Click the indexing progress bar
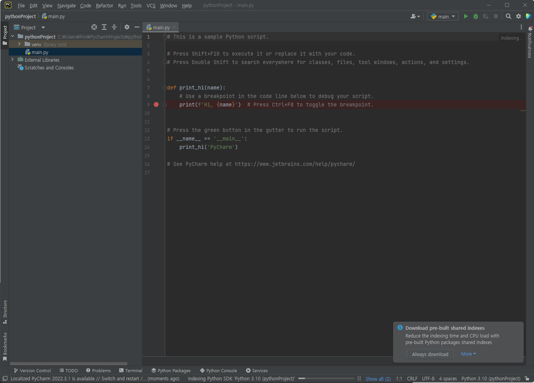 326,378
